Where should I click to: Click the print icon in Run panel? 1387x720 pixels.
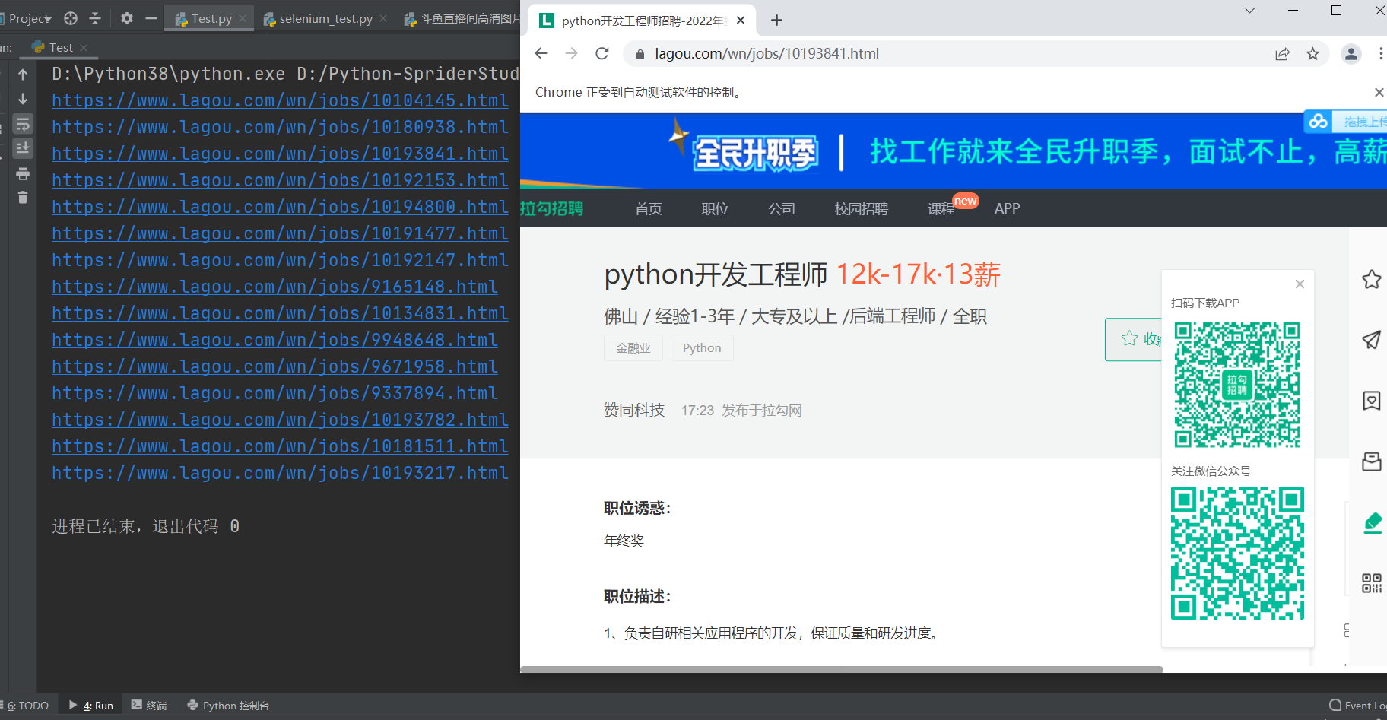point(23,174)
